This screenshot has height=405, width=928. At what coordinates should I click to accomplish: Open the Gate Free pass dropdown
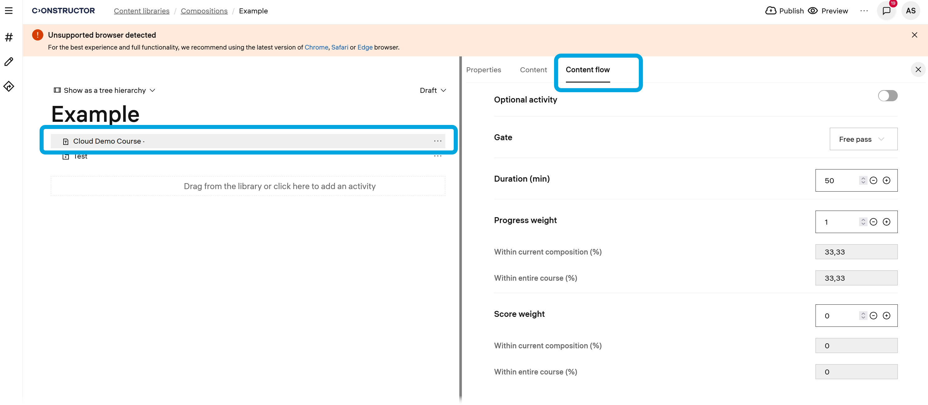point(863,139)
